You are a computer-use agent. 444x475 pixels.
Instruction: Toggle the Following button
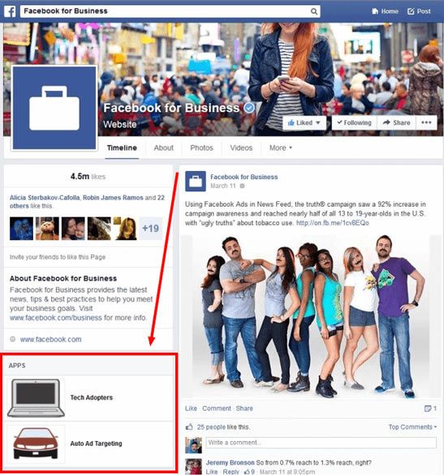(354, 122)
